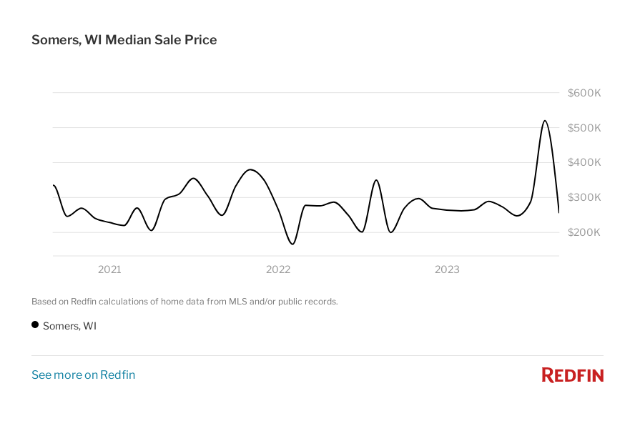635x426 pixels.
Task: Click the $600K y-axis label
Action: 584,93
